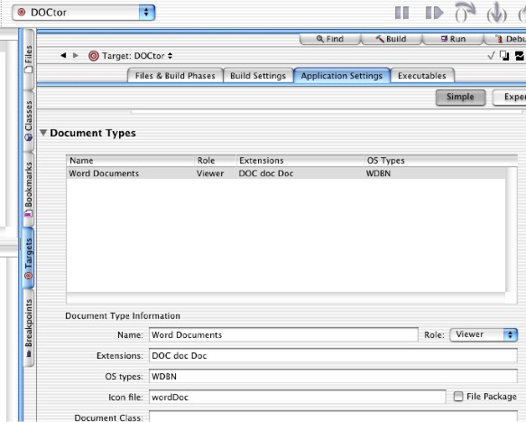The height and width of the screenshot is (422, 526).
Task: Click the Extensions input field
Action: pyautogui.click(x=333, y=355)
